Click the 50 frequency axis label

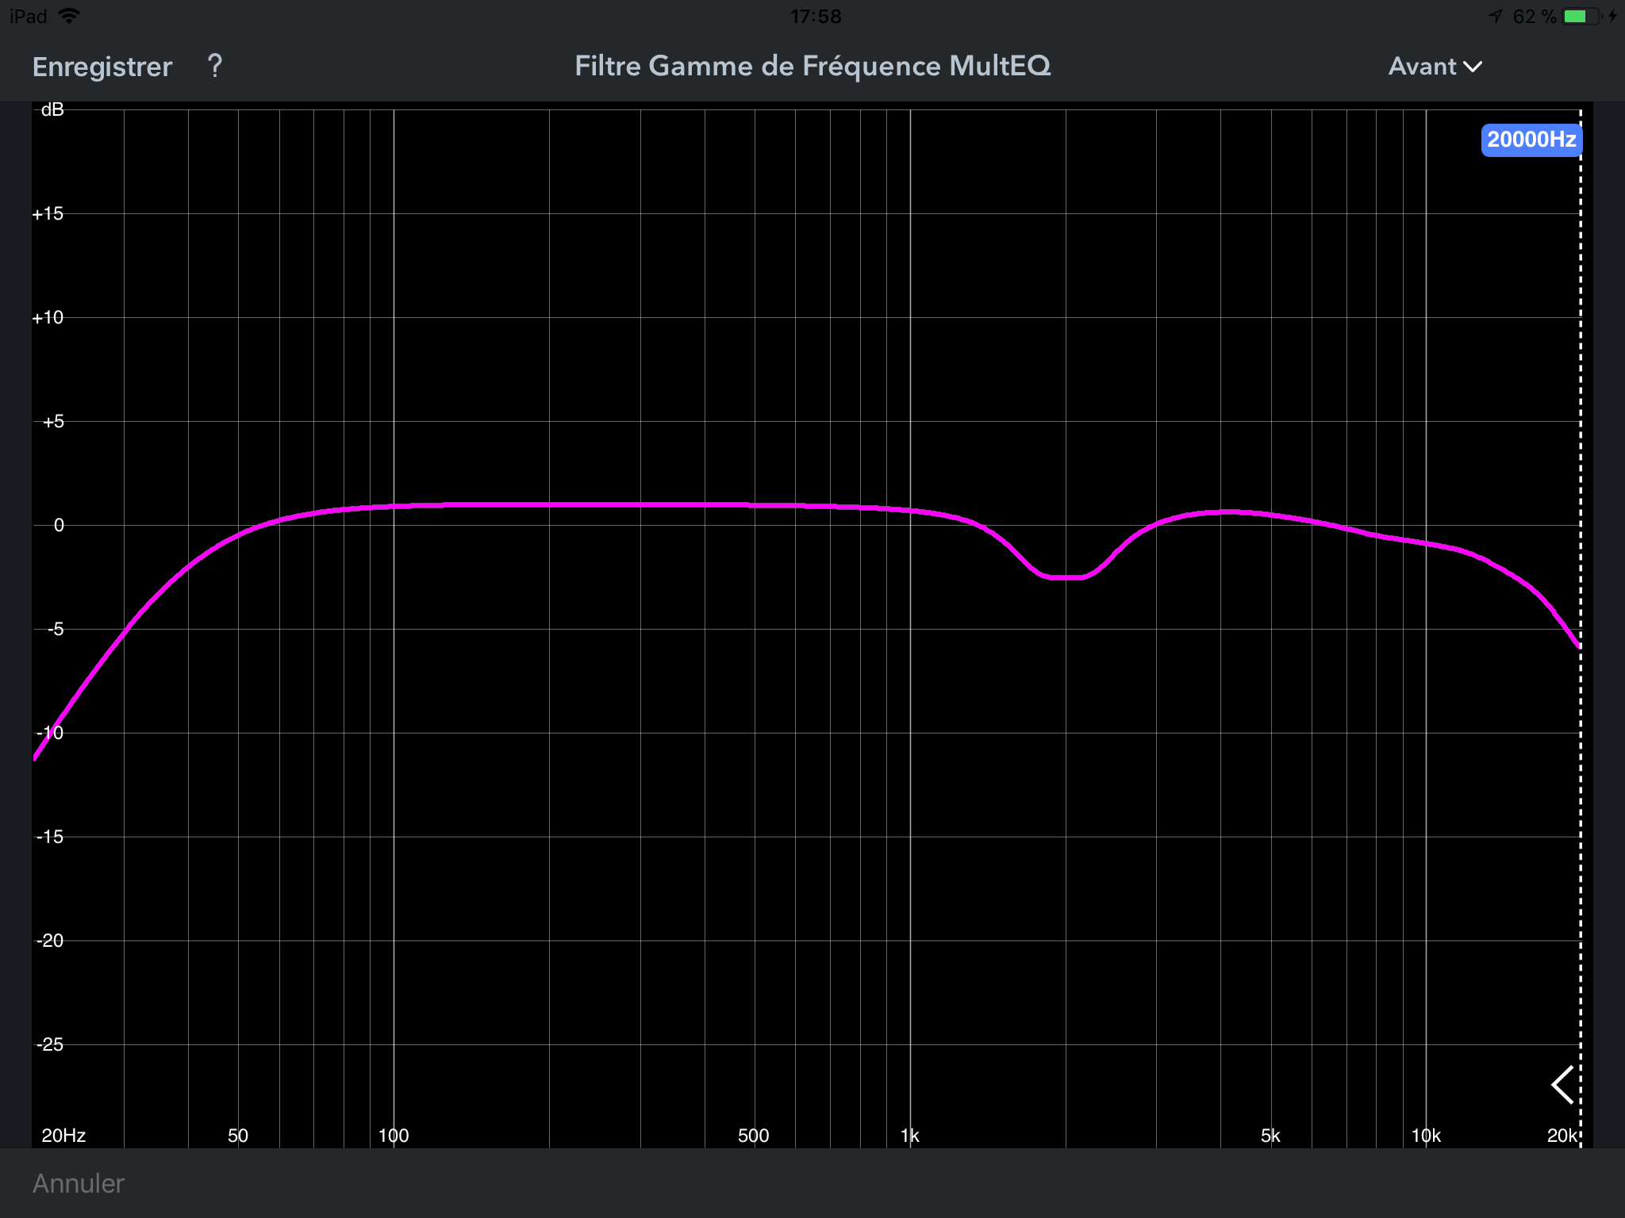[x=238, y=1136]
